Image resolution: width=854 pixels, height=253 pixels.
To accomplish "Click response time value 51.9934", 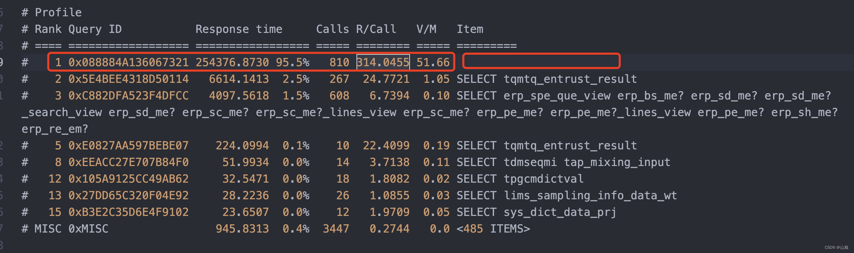I will (x=246, y=162).
